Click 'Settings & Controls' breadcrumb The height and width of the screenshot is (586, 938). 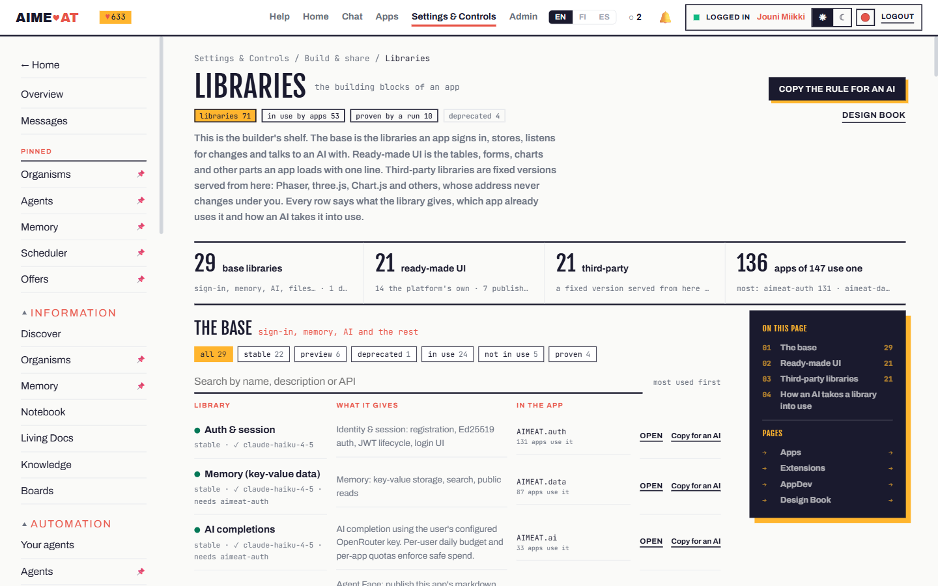(242, 59)
